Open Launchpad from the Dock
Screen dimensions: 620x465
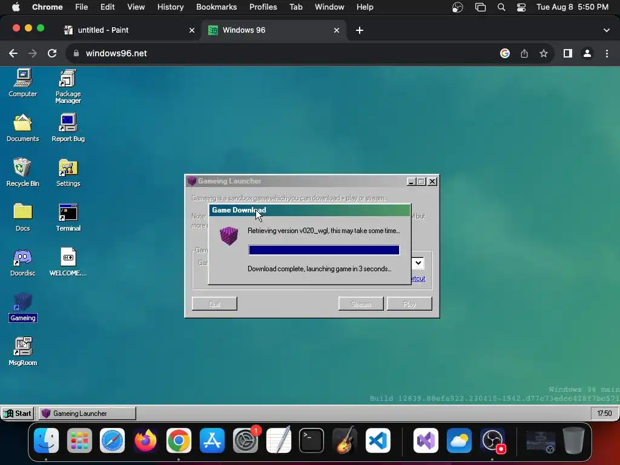(x=79, y=440)
